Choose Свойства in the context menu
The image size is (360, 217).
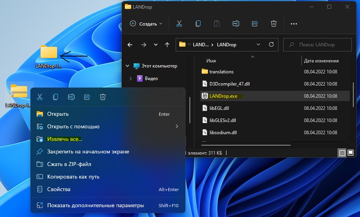point(59,189)
